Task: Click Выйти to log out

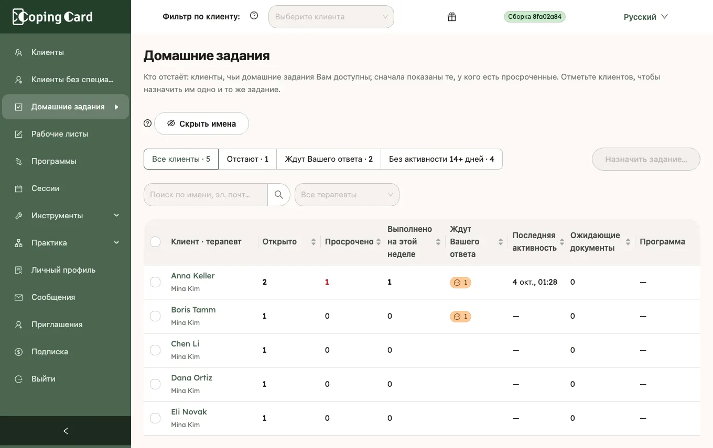Action: (x=66, y=379)
